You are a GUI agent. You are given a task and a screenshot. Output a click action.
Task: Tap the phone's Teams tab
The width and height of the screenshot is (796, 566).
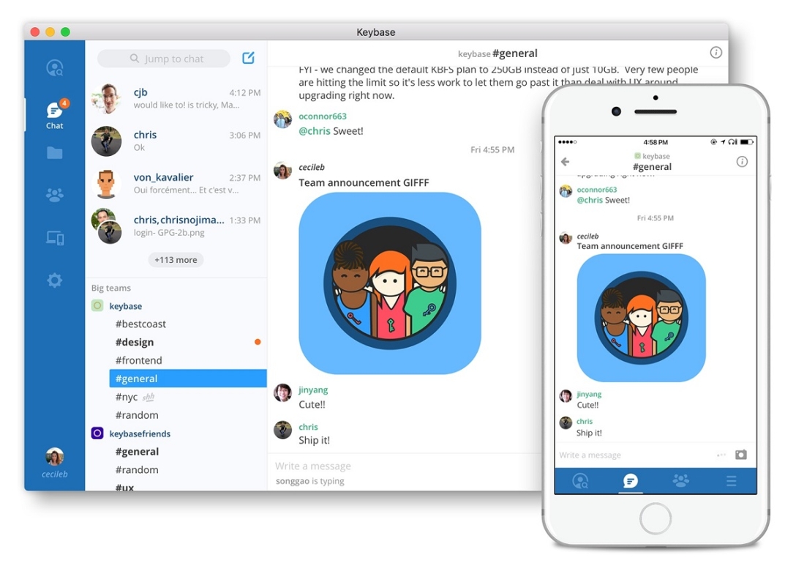point(680,481)
